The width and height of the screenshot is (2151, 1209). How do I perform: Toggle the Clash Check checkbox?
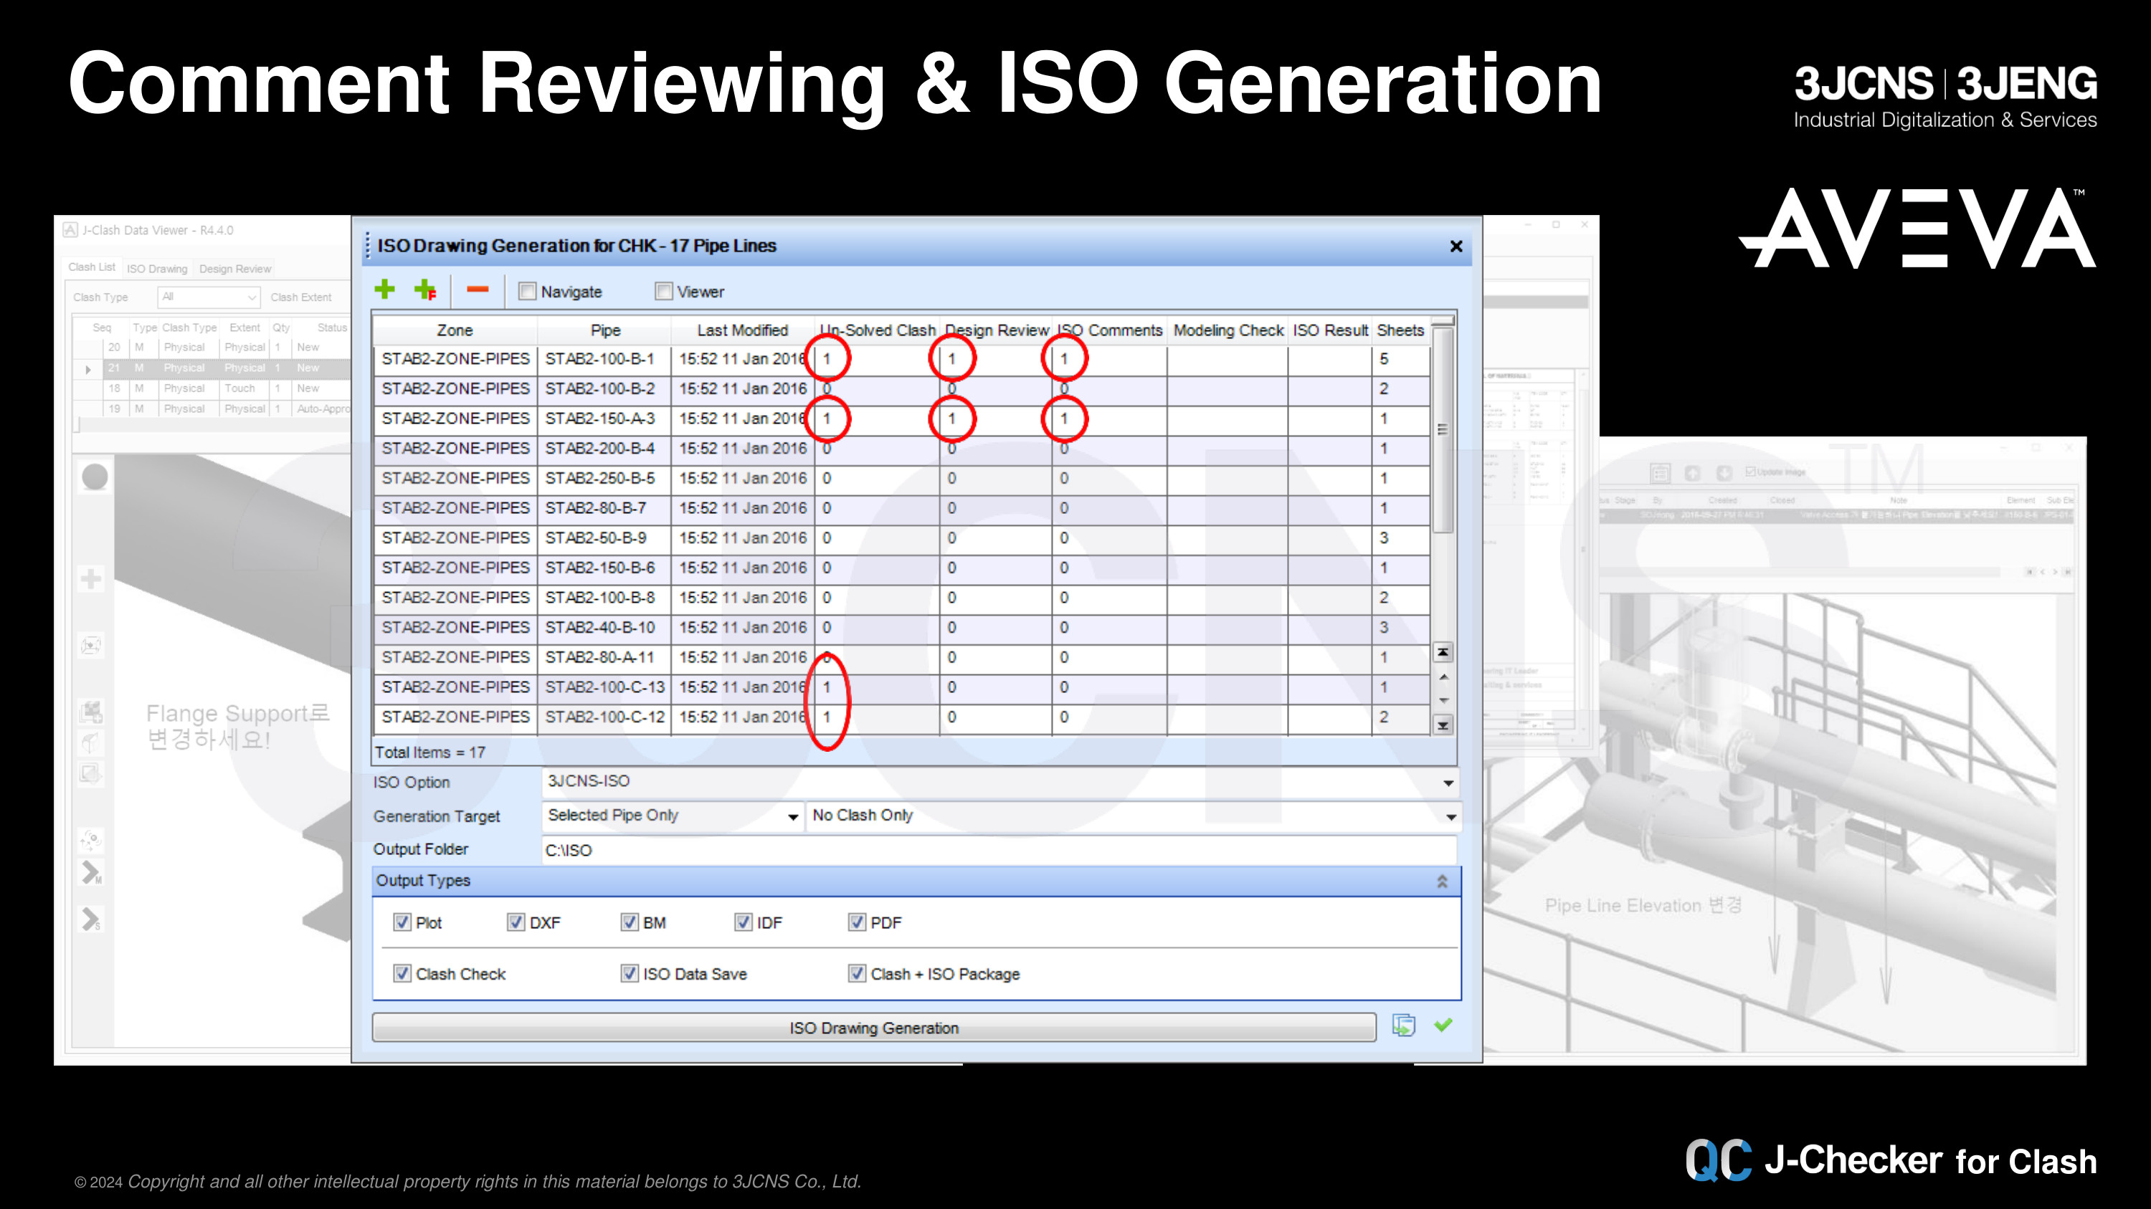(x=402, y=974)
